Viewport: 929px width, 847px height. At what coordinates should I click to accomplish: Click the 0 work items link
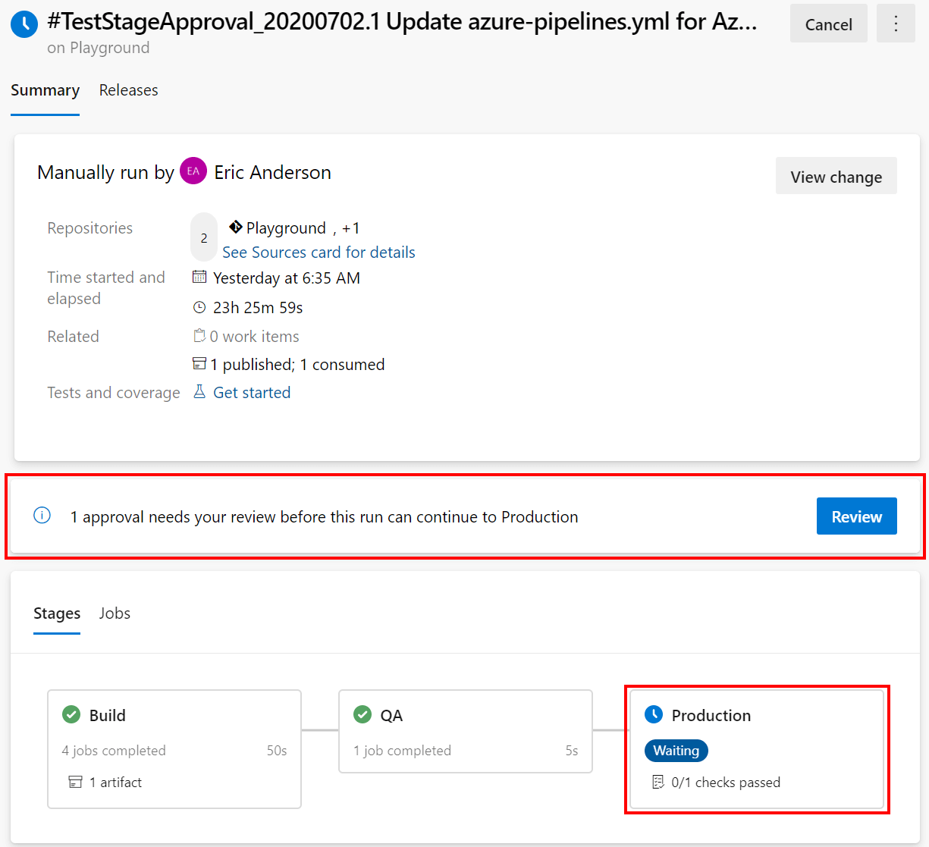[x=254, y=336]
